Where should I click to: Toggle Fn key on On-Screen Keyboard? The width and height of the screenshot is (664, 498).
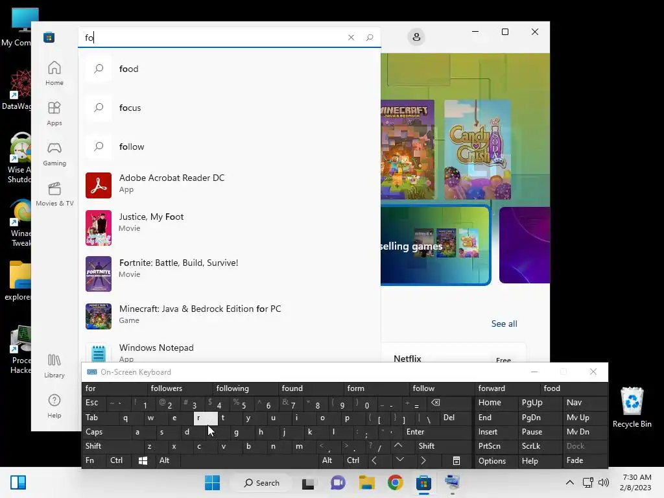93,461
